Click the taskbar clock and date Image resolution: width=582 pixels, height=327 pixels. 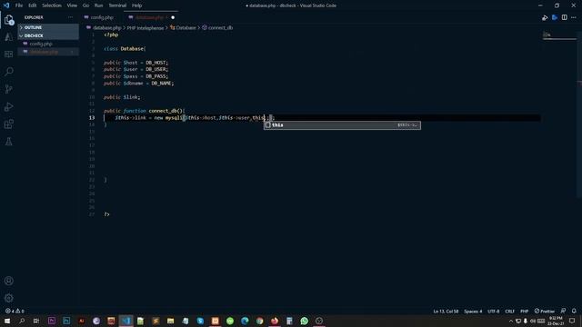tap(556, 321)
